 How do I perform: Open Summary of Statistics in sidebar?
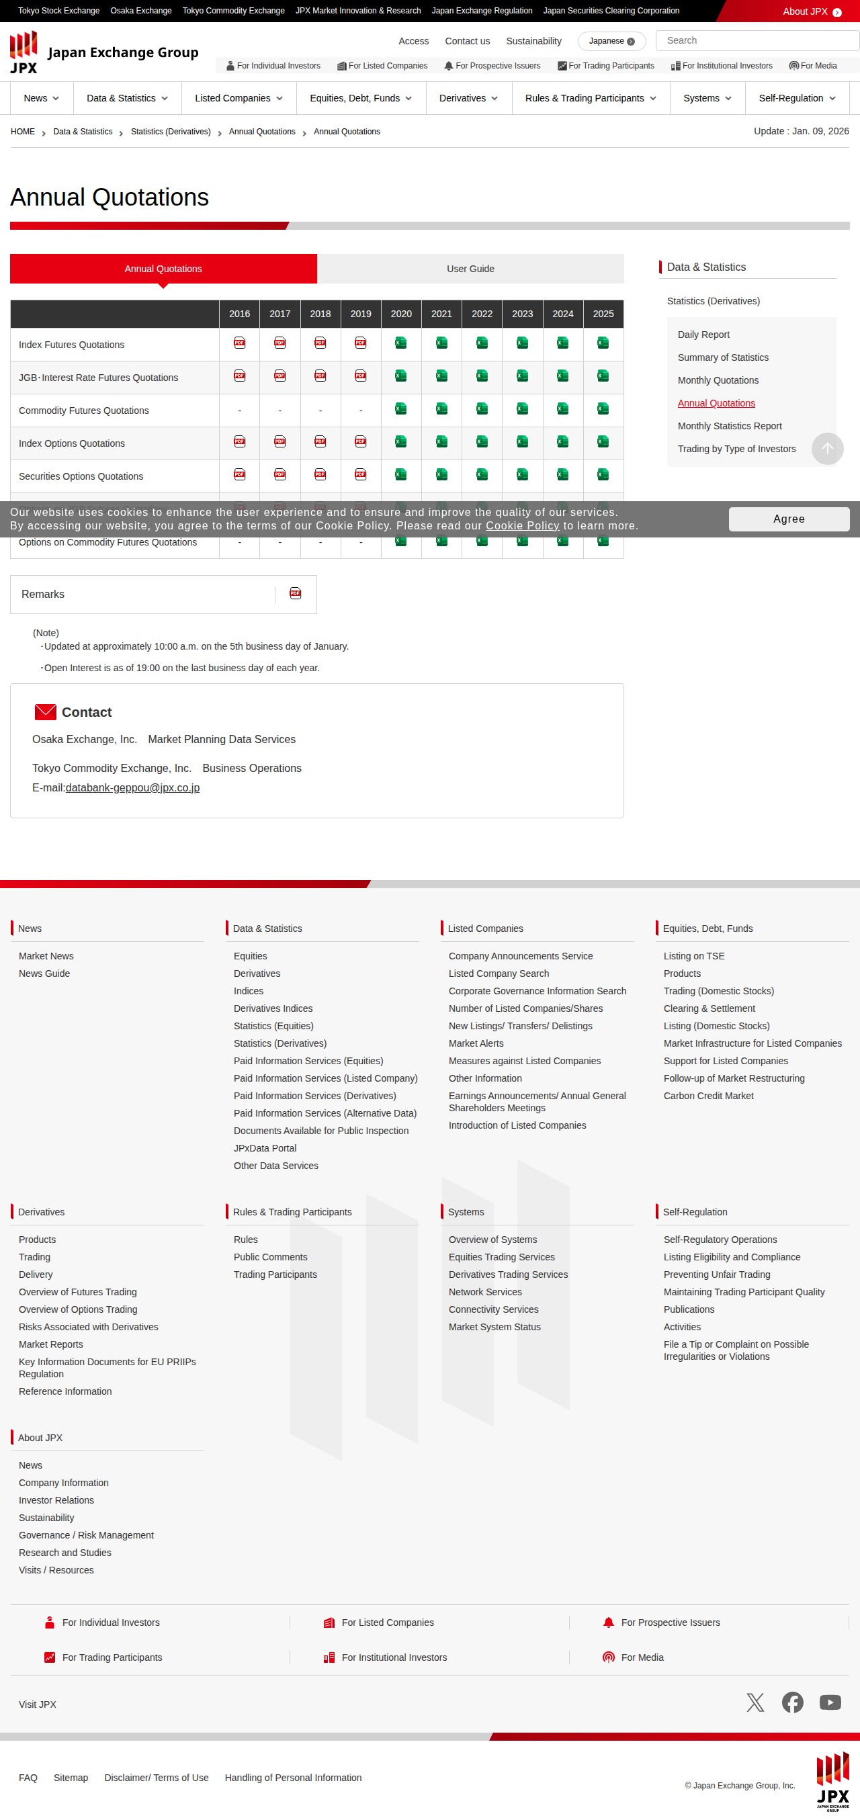coord(723,357)
